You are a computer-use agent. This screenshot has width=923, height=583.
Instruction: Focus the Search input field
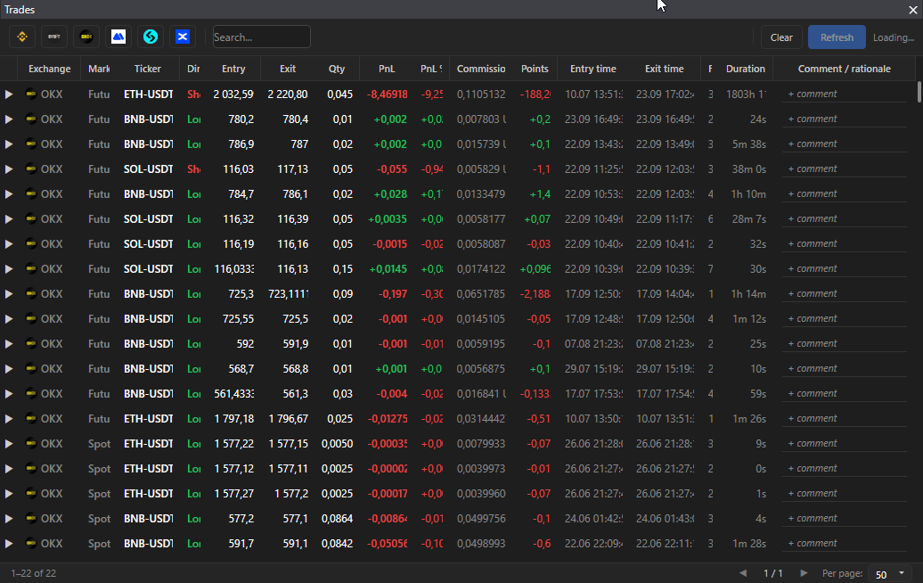click(x=261, y=37)
